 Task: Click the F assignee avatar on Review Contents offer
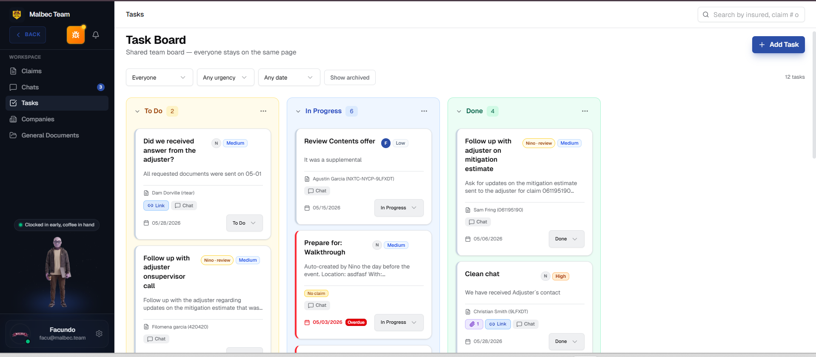click(386, 143)
